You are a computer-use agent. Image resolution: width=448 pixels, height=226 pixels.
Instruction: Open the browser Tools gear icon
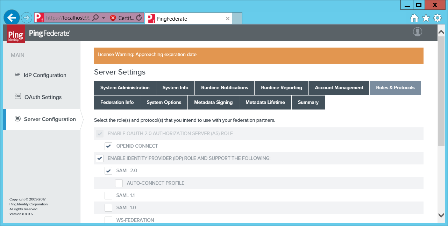(438, 18)
